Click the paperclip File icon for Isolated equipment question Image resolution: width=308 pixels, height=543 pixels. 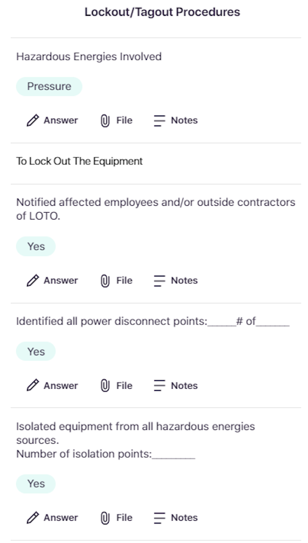[105, 518]
